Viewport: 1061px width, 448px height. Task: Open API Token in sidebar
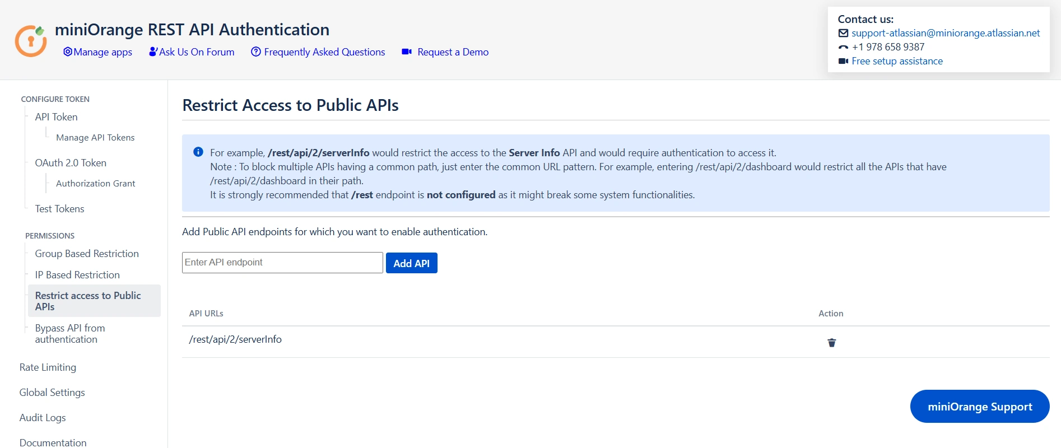point(56,117)
